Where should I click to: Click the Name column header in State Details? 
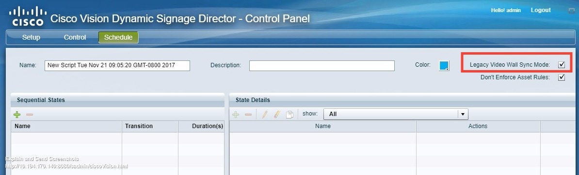coord(323,126)
